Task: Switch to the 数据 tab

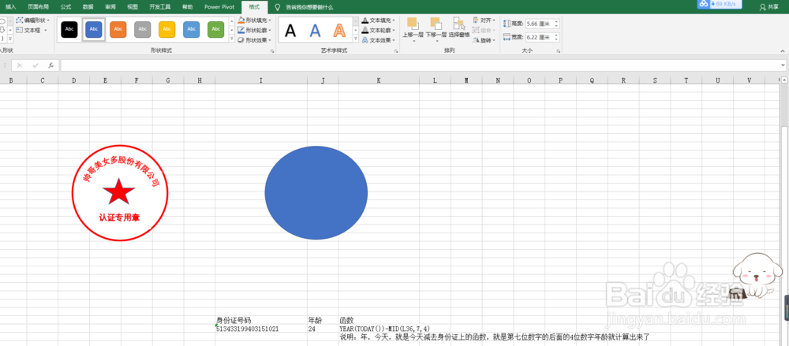Action: click(x=88, y=7)
